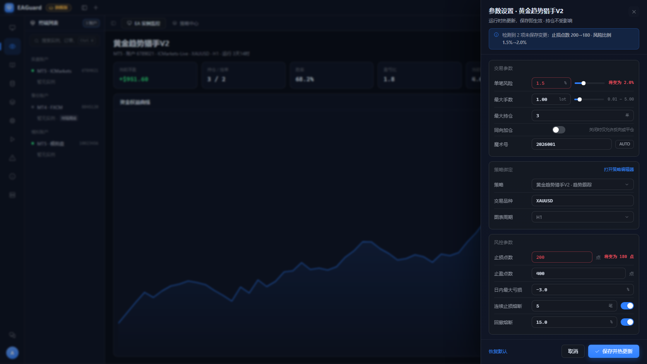This screenshot has height=364, width=647.
Task: Click 保存并热更新 to save
Action: click(614, 351)
